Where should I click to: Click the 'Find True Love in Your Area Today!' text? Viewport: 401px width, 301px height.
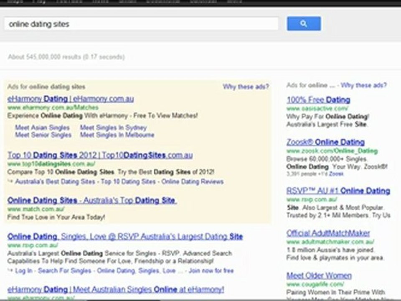(56, 217)
